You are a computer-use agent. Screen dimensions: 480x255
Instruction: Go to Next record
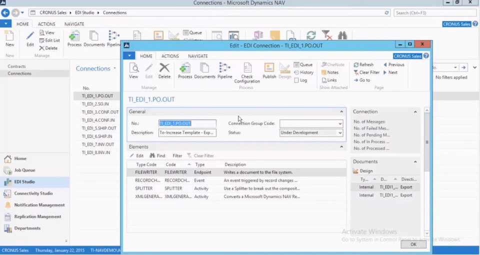click(390, 72)
